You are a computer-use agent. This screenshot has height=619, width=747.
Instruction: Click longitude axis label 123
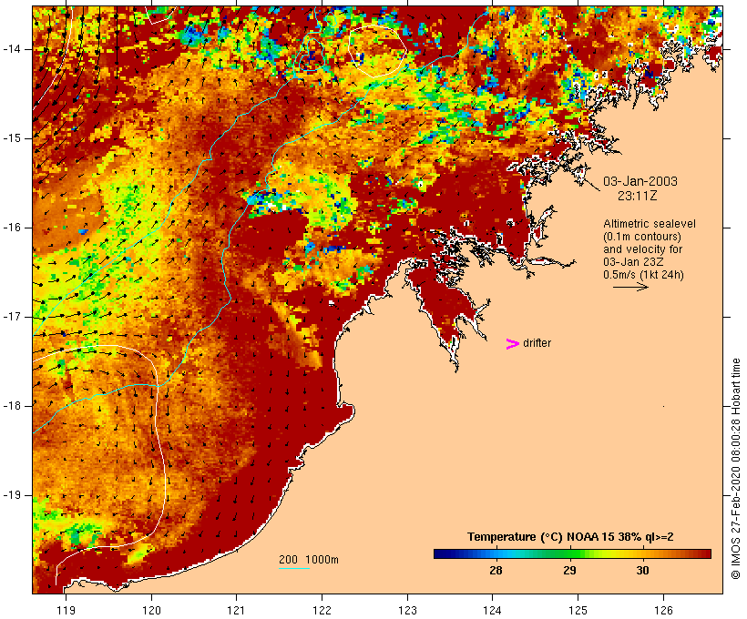coord(407,610)
